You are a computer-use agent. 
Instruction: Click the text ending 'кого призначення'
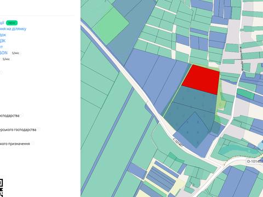15,144
